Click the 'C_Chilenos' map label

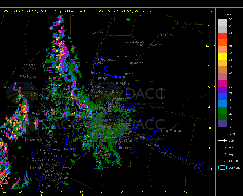[28, 77]
